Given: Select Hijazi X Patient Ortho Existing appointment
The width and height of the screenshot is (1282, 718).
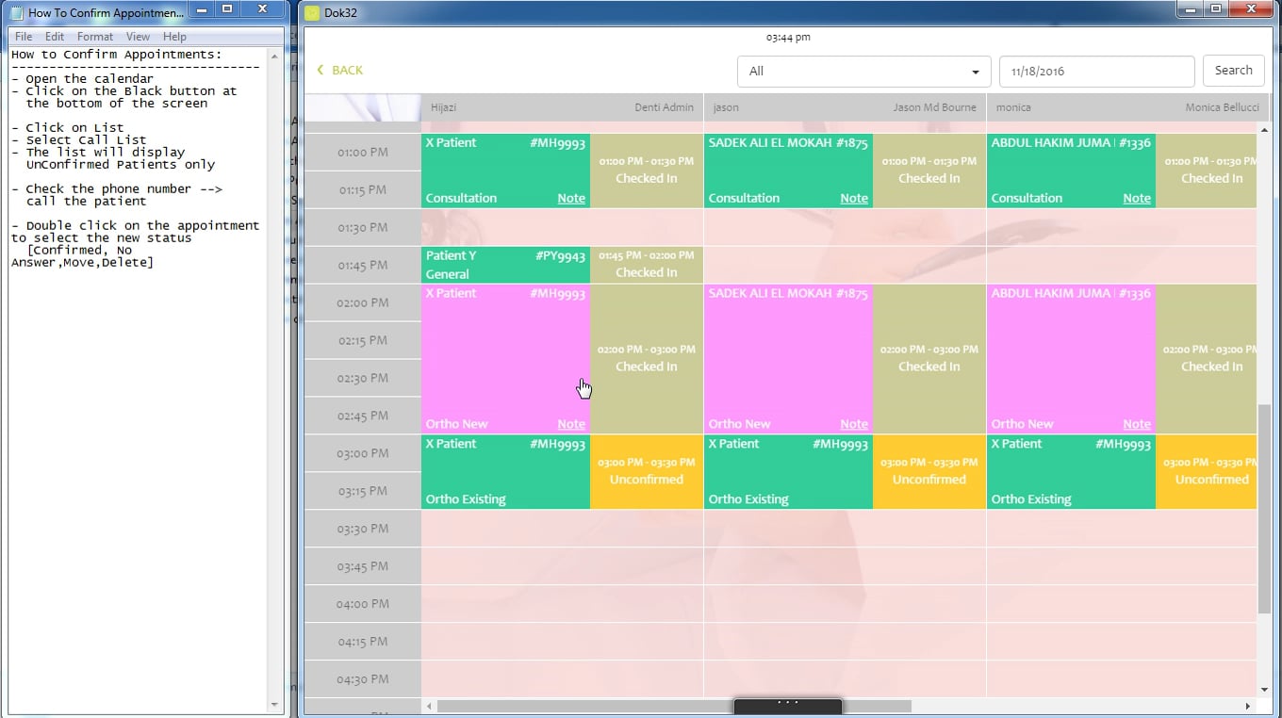Looking at the screenshot, I should 505,472.
